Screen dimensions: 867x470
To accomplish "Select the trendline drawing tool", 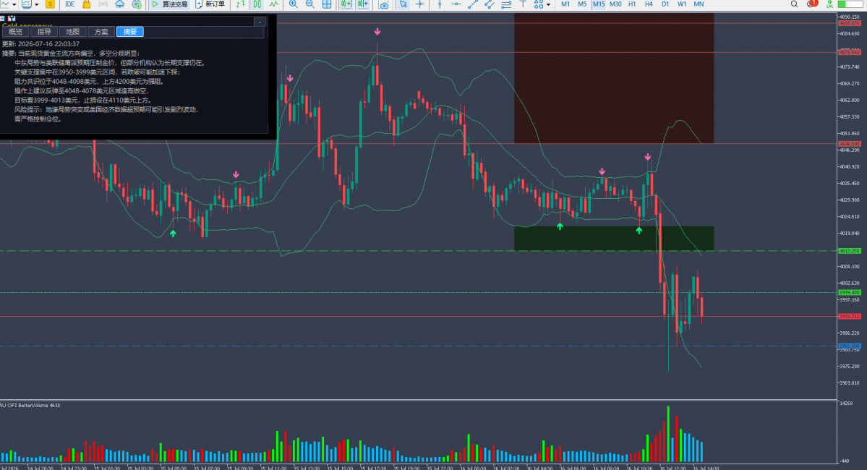I will (473, 4).
